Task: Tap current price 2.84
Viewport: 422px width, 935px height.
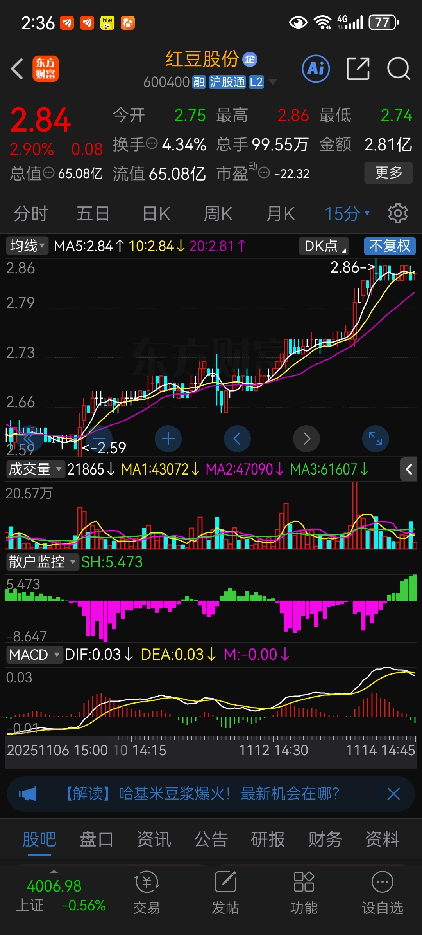Action: (41, 120)
